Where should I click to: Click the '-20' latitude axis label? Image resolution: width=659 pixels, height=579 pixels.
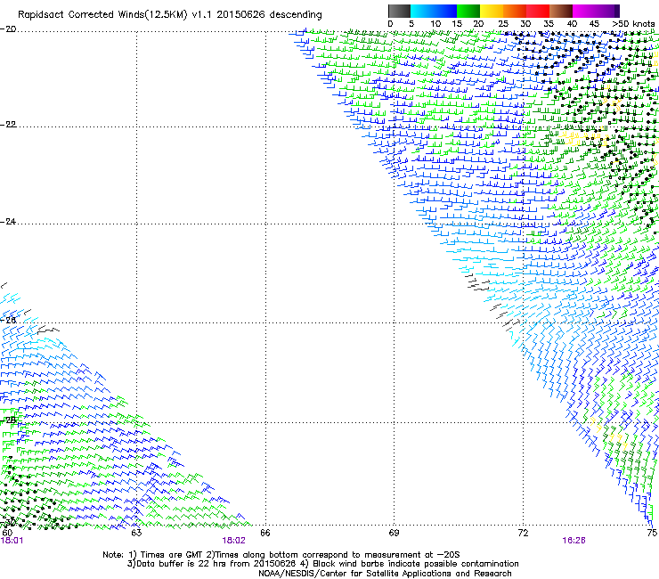[x=8, y=29]
